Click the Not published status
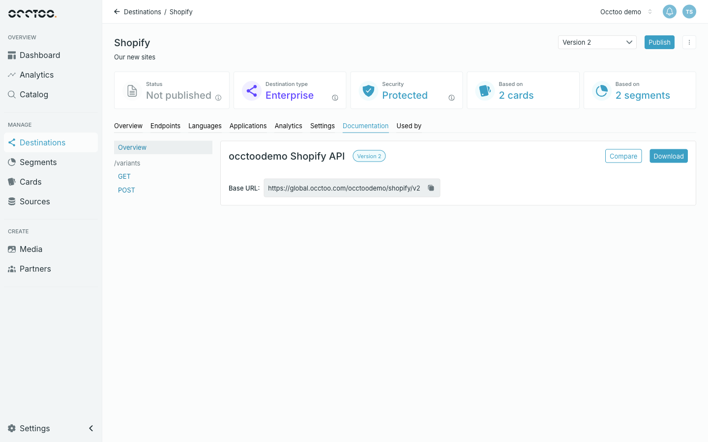The height and width of the screenshot is (442, 708). point(179,95)
